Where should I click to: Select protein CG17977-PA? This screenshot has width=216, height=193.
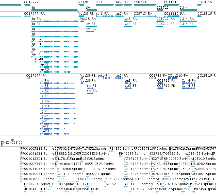(x=28, y=78)
